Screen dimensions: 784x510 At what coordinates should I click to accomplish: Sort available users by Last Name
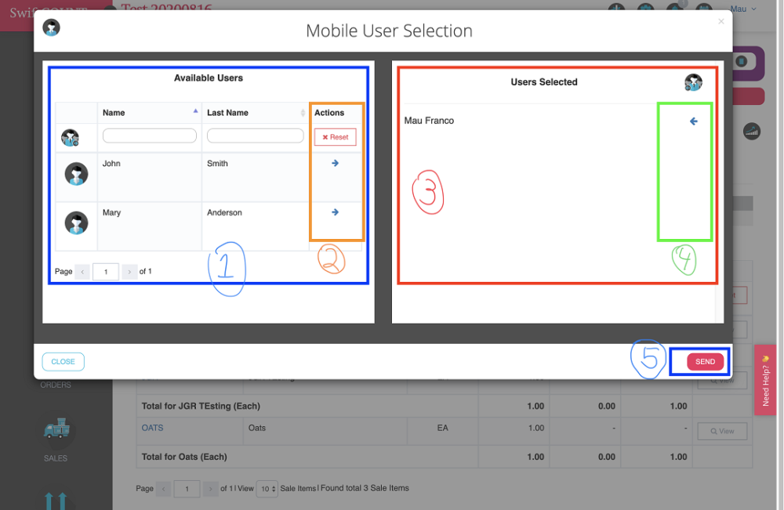click(255, 113)
